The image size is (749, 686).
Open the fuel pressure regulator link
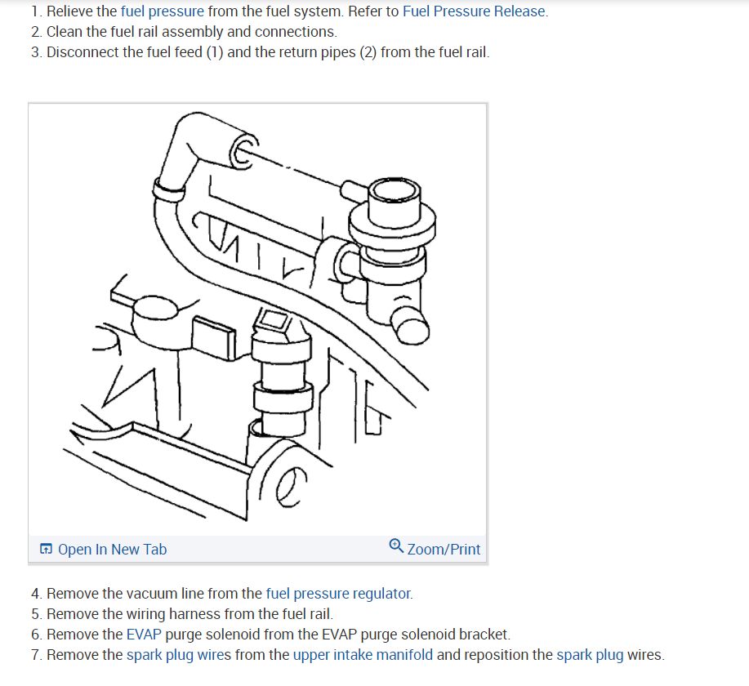[338, 594]
